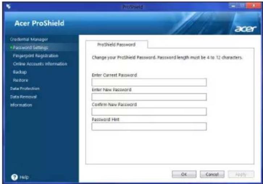Select Password Settings in sidebar
263x184 pixels.
coord(30,48)
